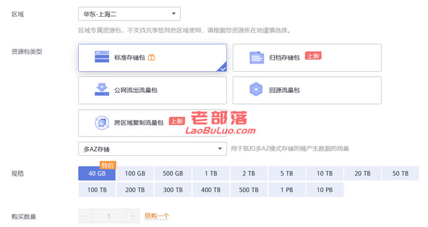Click the public outbound download icon
The height and width of the screenshot is (227, 428).
(102, 90)
